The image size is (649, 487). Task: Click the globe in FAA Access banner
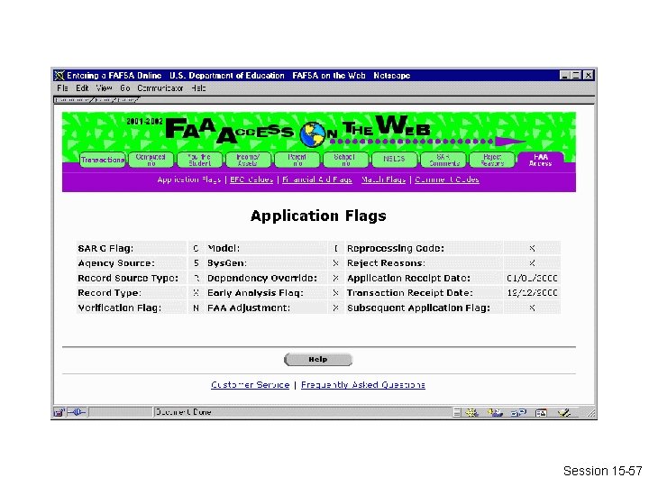[313, 134]
